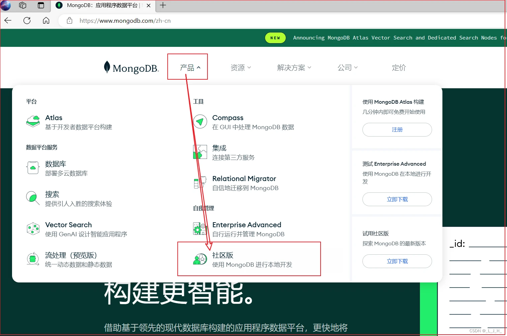The width and height of the screenshot is (507, 336).
Task: Click the 数据库 database icon
Action: [x=33, y=168]
